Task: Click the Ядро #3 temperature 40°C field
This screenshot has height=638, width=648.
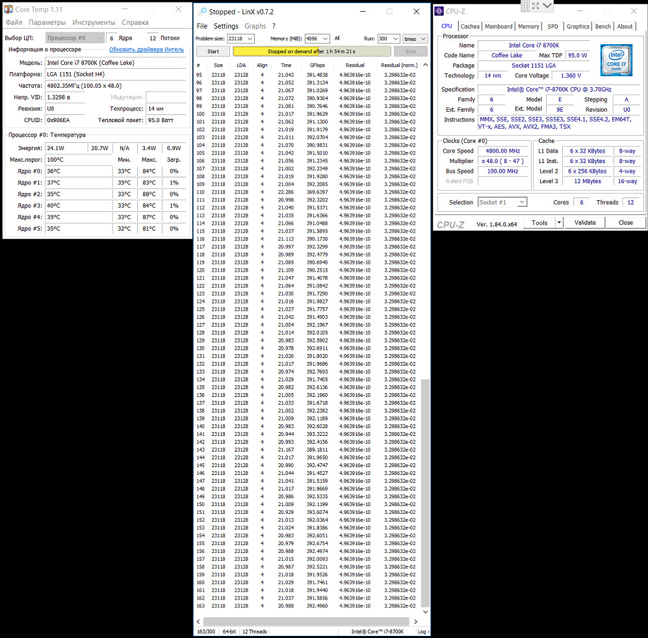Action: (x=79, y=205)
